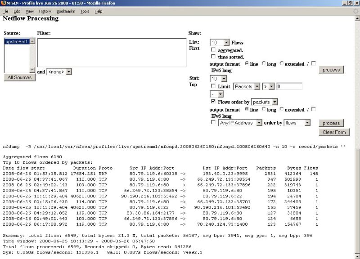Viewport: 360px width, 259px height.
Task: Enable the Limit checkbox
Action: point(213,86)
